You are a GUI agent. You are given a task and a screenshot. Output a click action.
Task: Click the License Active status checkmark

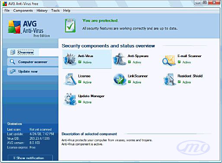click(80, 82)
